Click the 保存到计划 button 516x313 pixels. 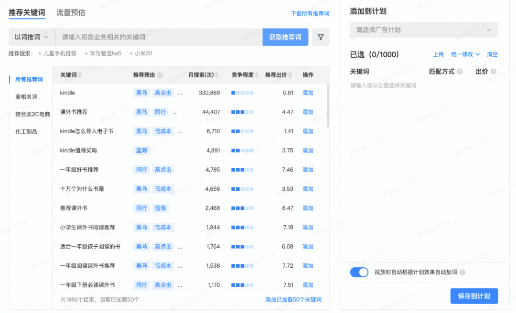pyautogui.click(x=474, y=296)
